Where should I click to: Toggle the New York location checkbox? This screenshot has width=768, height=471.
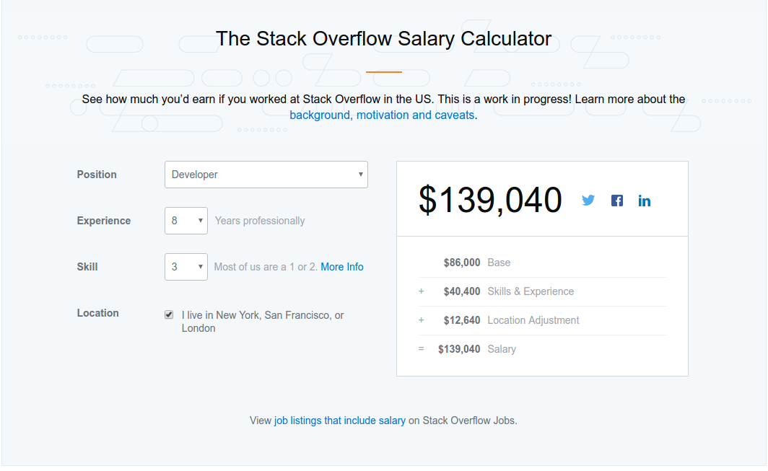169,314
